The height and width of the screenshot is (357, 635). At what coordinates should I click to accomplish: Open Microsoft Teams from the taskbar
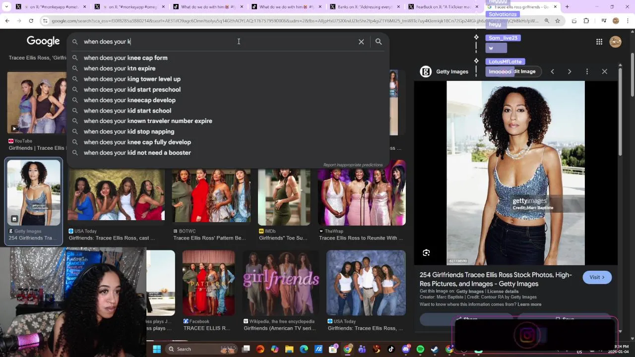tap(362, 349)
